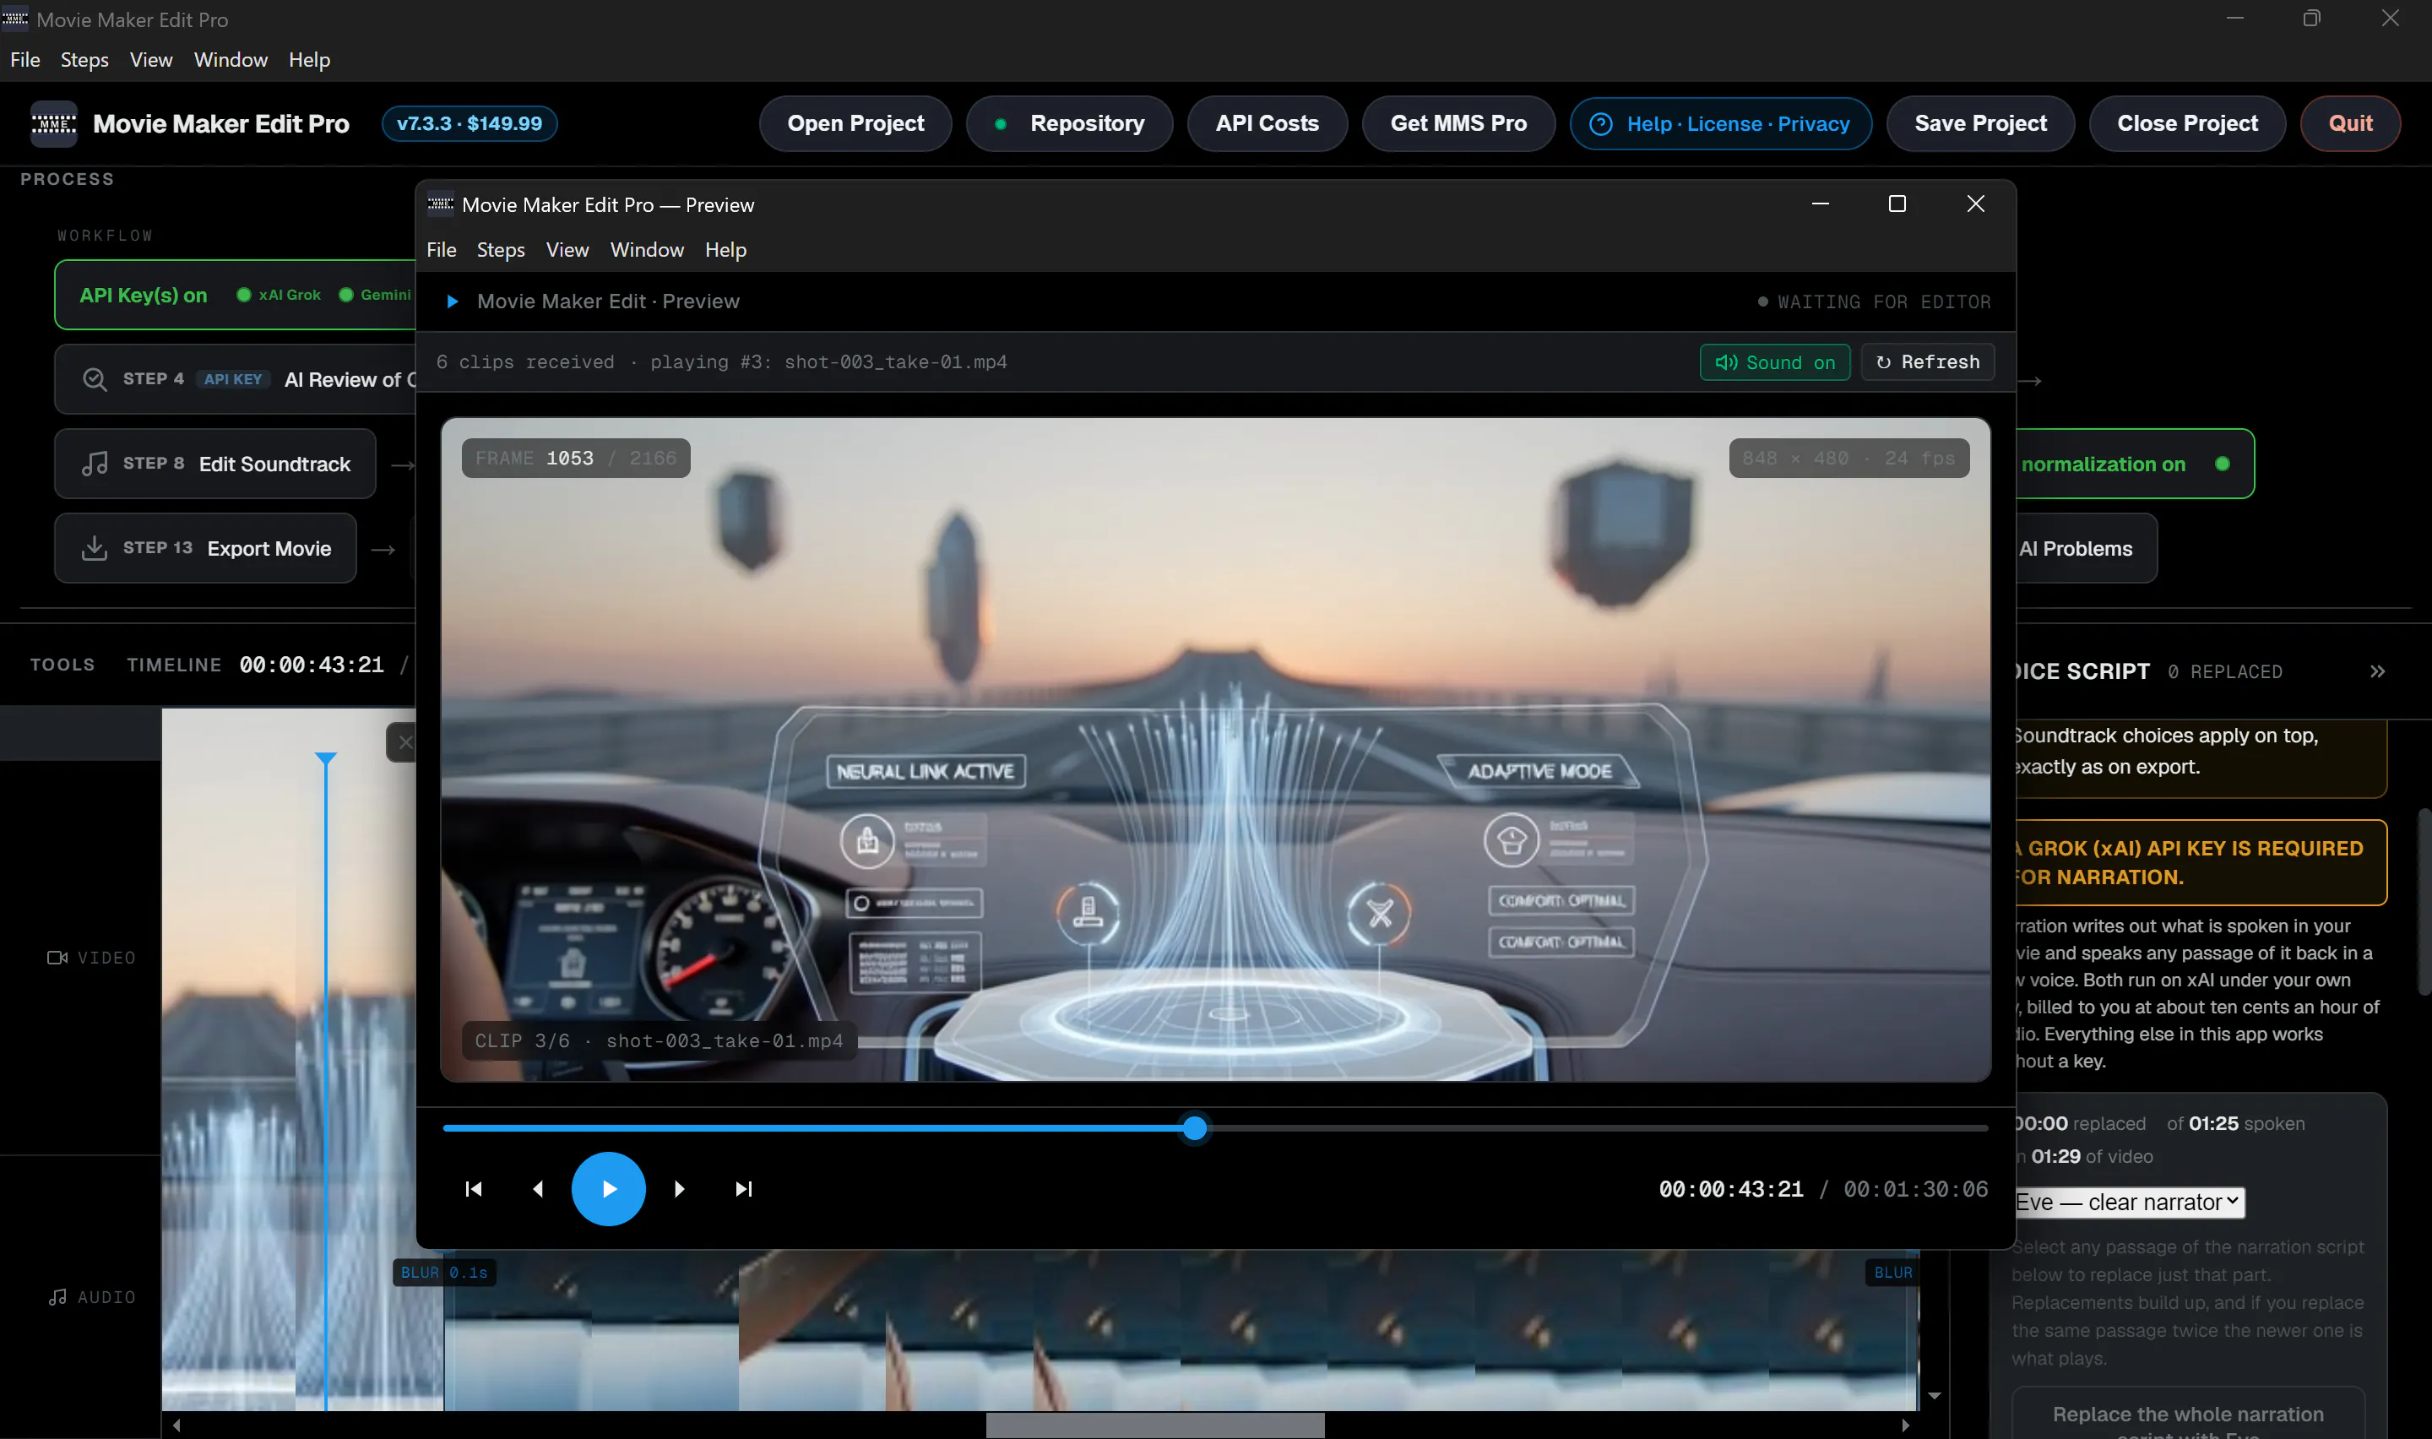The image size is (2432, 1439).
Task: Open Window menu in Preview window
Action: point(647,249)
